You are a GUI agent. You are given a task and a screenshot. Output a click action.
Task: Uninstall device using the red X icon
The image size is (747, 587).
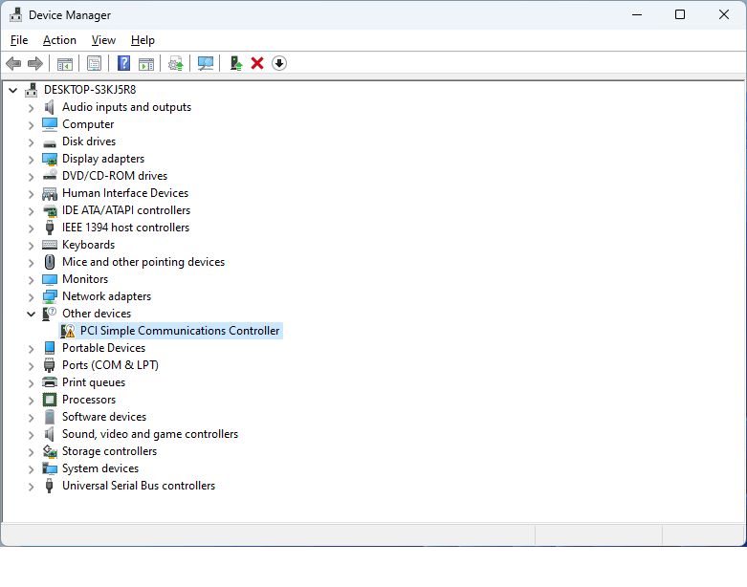coord(257,63)
